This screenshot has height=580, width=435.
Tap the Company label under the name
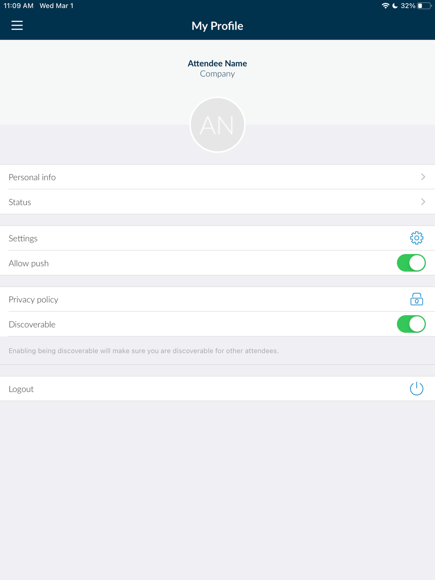pos(217,74)
